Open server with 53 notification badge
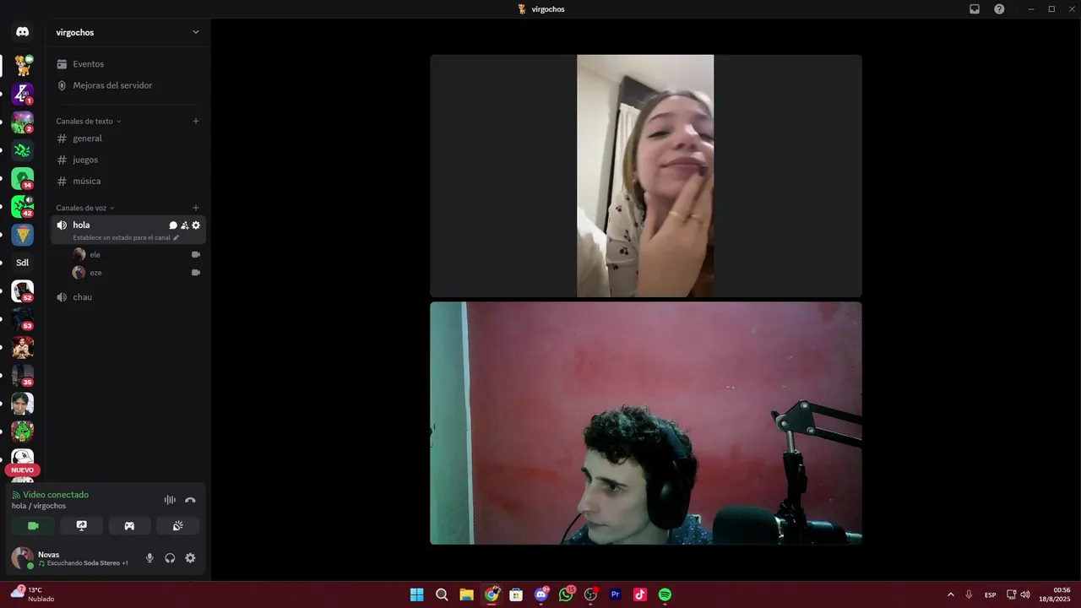Viewport: 1081px width, 608px height. click(23, 319)
